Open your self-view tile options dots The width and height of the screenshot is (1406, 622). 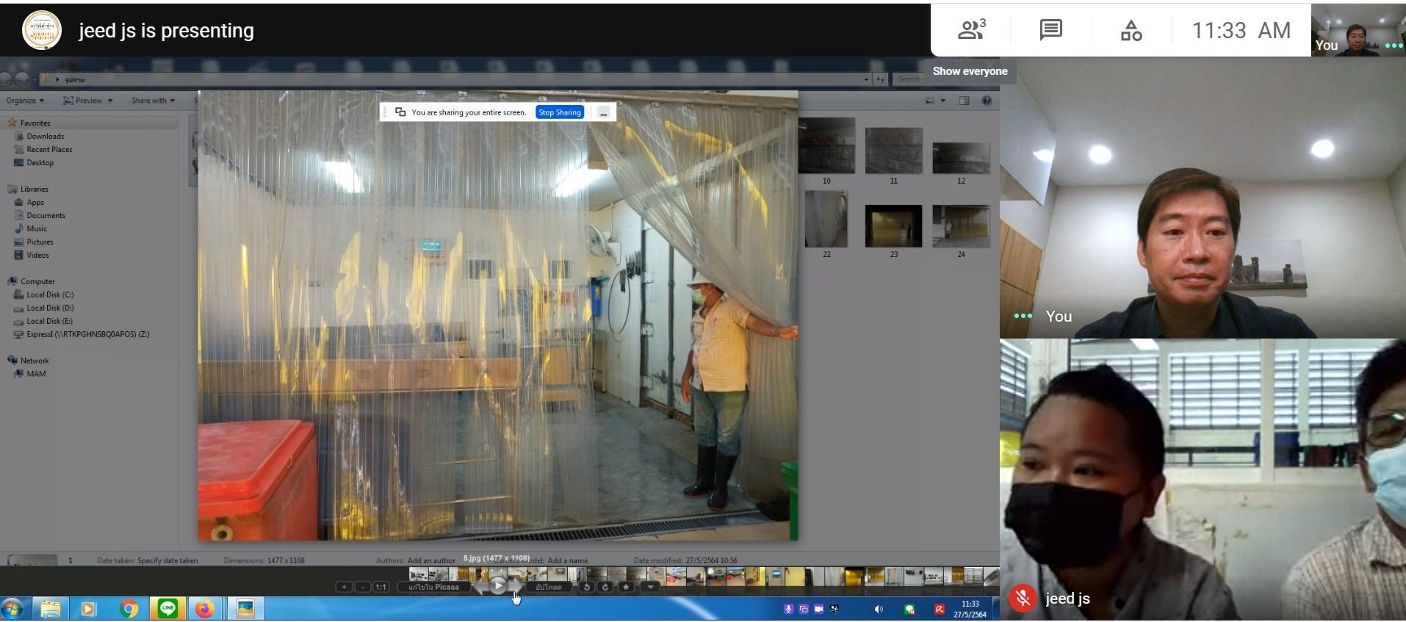coord(1023,317)
